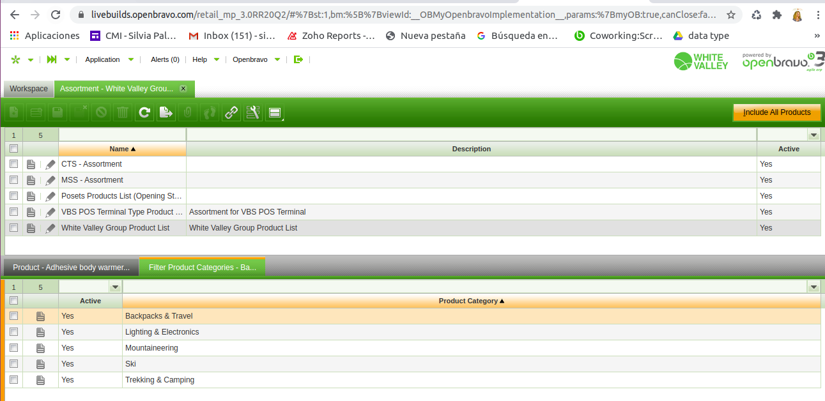Check the Lighting & Electronics row checkbox
The height and width of the screenshot is (401, 825).
13,332
